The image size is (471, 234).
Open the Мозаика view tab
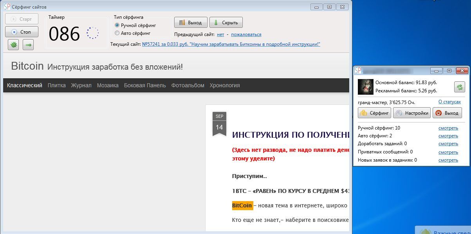(108, 85)
